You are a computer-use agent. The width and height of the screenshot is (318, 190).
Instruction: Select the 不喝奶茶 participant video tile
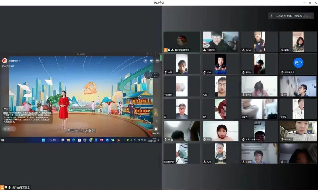coord(221,42)
